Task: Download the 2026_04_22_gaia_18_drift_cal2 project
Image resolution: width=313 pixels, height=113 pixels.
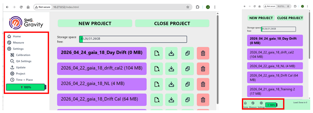Action: (x=171, y=69)
